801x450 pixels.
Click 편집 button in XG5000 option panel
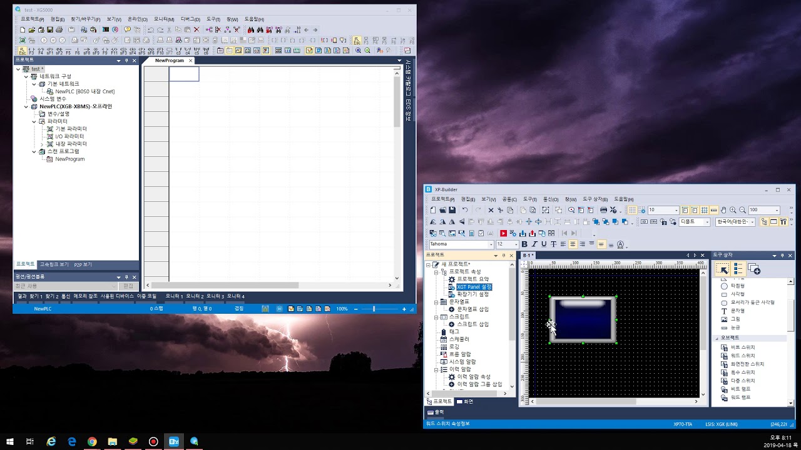pos(128,286)
